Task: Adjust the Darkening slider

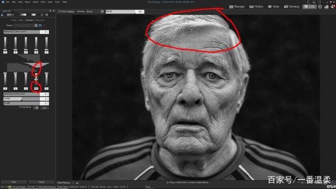Action: 22,94
